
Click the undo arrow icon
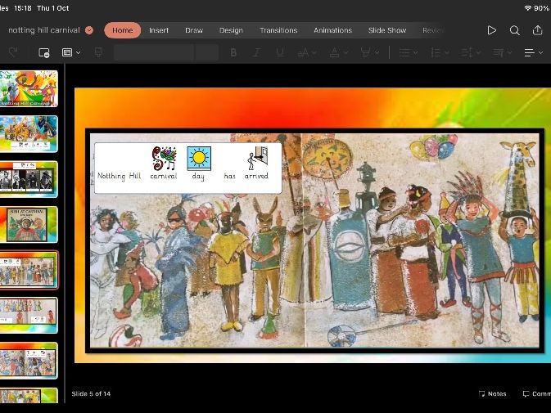click(x=13, y=52)
